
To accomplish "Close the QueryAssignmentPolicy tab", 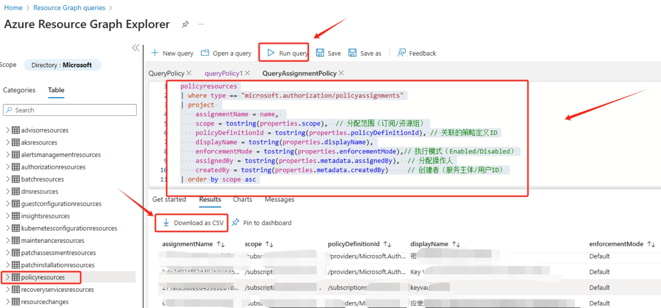I will [341, 73].
